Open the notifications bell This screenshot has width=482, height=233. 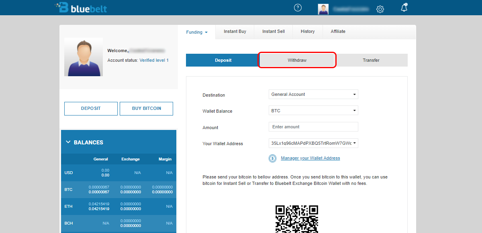pos(404,8)
